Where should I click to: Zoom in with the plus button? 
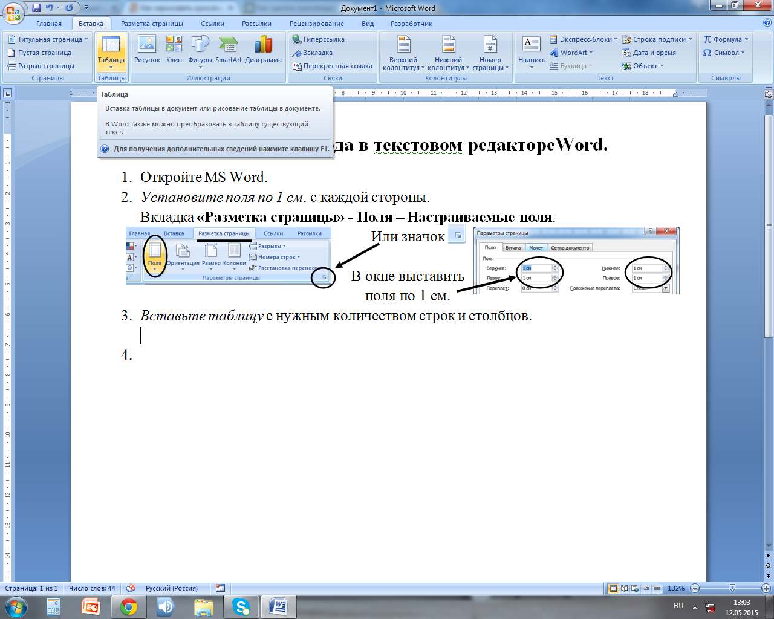[x=766, y=588]
